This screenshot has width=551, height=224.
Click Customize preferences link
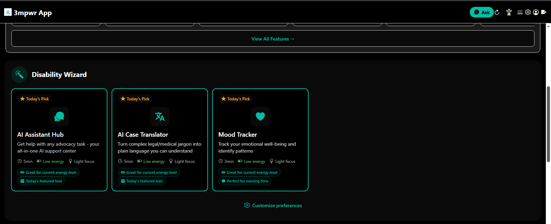[x=273, y=205]
